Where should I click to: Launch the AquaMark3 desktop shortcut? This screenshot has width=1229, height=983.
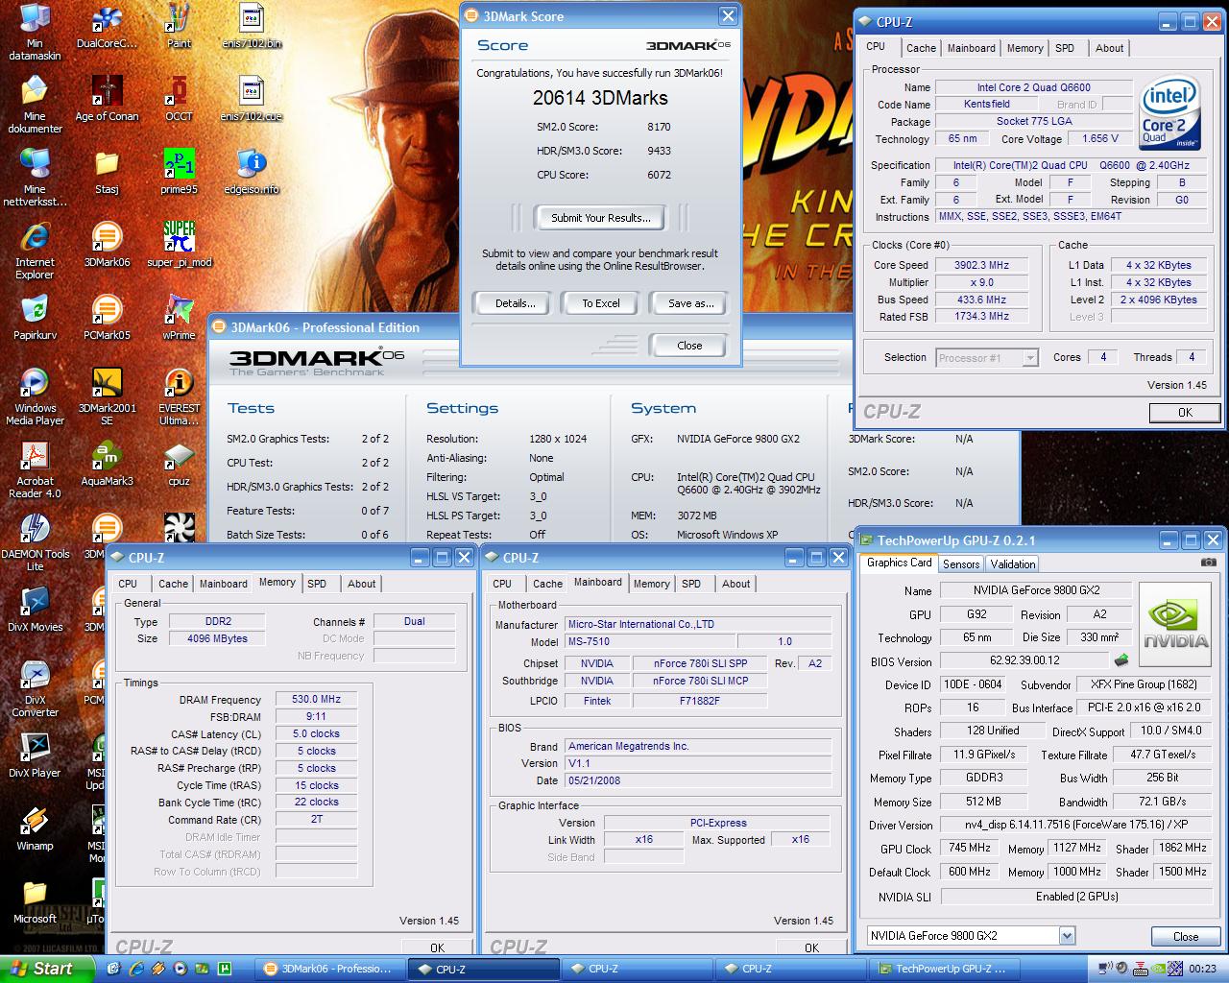coord(107,464)
